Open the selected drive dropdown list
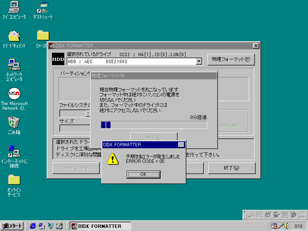 pyautogui.click(x=199, y=61)
